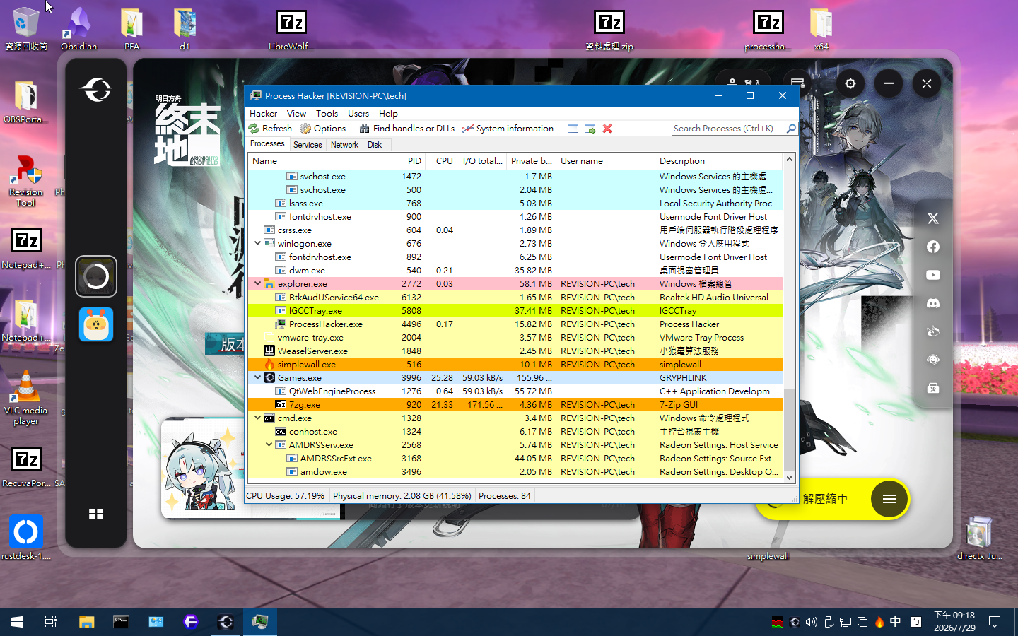Select the VLC media player desktop icon
Image resolution: width=1018 pixels, height=636 pixels.
click(26, 398)
